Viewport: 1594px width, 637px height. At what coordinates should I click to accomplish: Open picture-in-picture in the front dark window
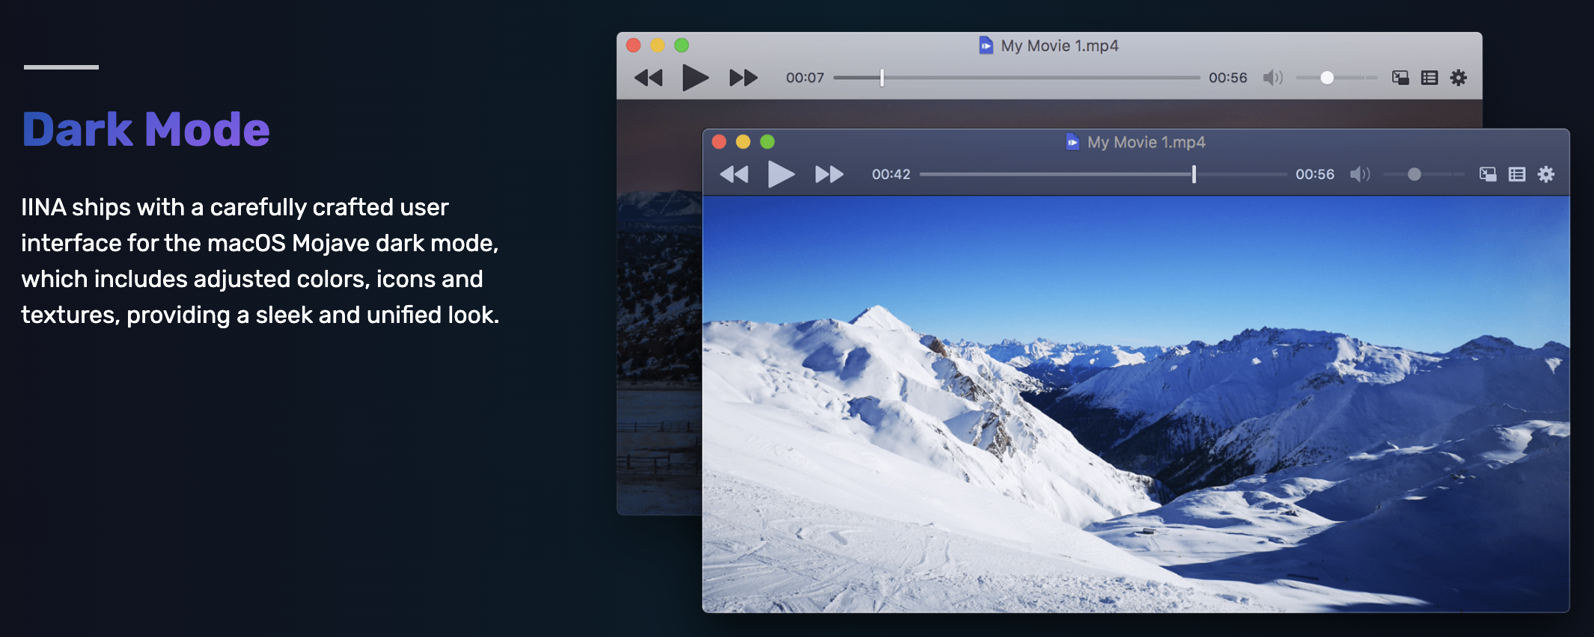coord(1488,174)
